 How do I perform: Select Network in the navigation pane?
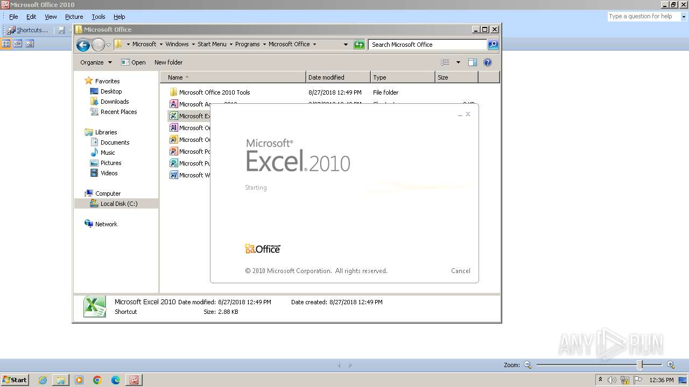pos(101,224)
